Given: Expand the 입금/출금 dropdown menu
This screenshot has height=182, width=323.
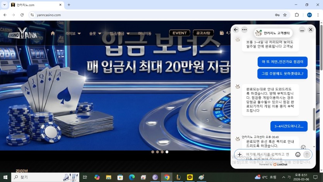Looking at the screenshot, I should tap(120, 33).
